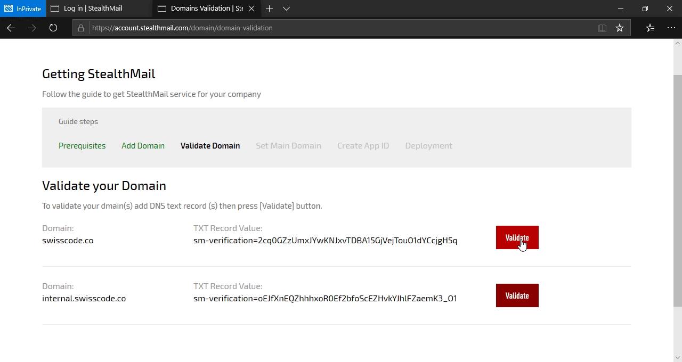Switch to Log in | StealthMail tab

point(93,9)
